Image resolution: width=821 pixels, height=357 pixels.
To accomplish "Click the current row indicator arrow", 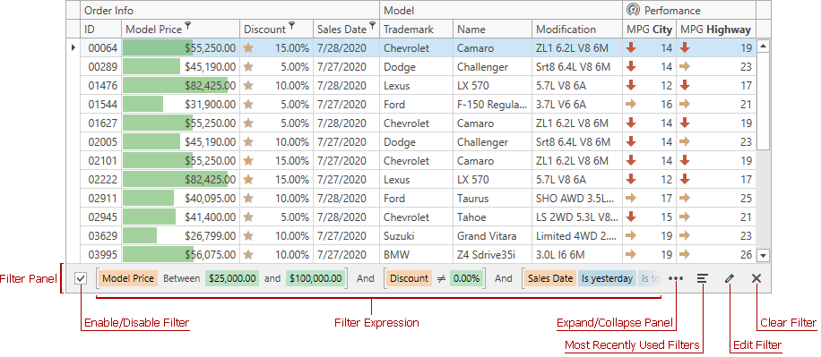I will coord(73,48).
